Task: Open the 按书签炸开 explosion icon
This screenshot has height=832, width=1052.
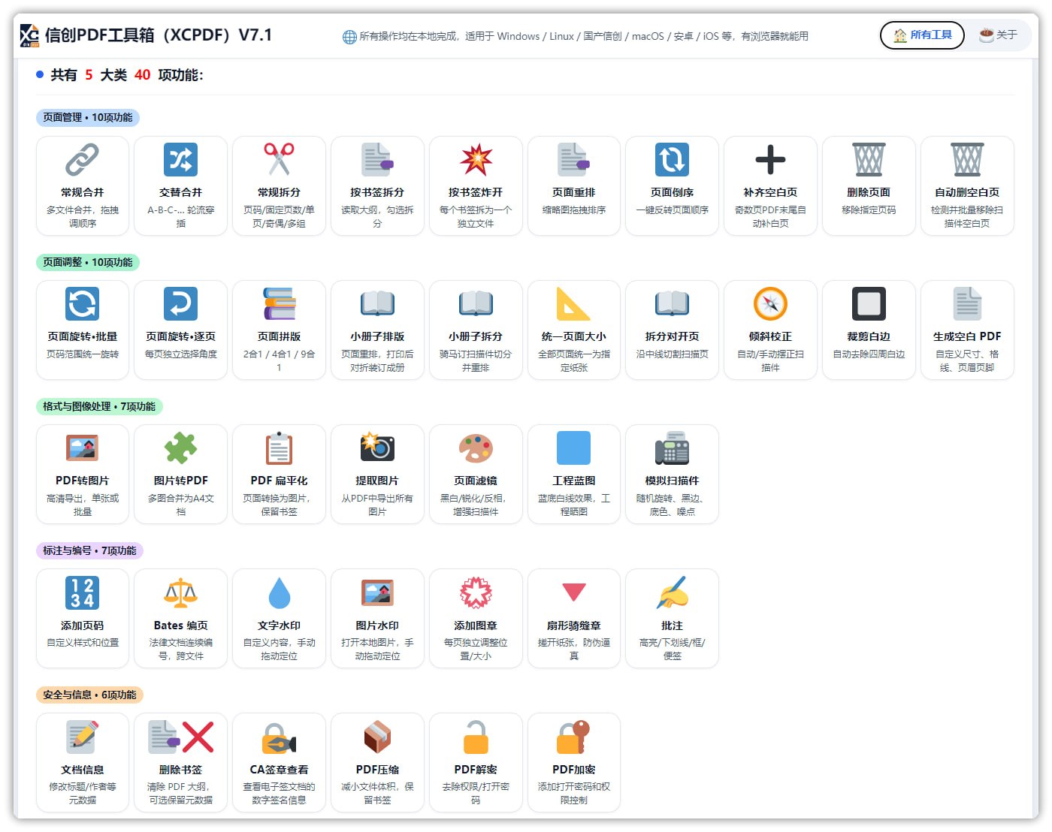Action: [x=476, y=160]
